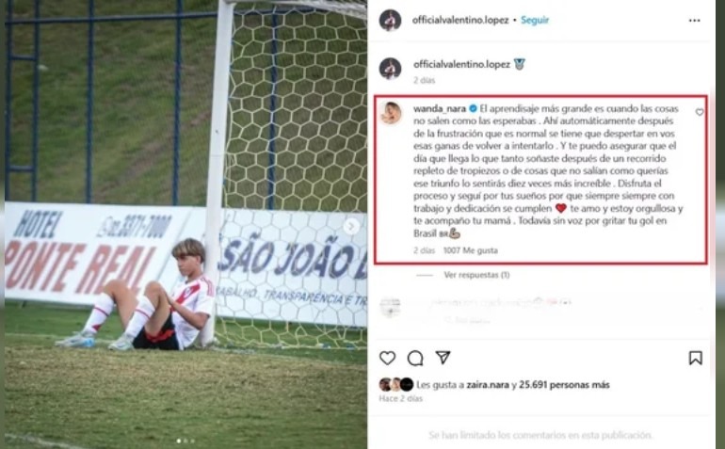Open the three-dot more options menu

695,21
